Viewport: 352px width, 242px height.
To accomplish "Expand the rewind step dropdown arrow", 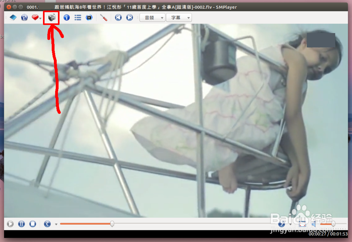I will pos(56,224).
